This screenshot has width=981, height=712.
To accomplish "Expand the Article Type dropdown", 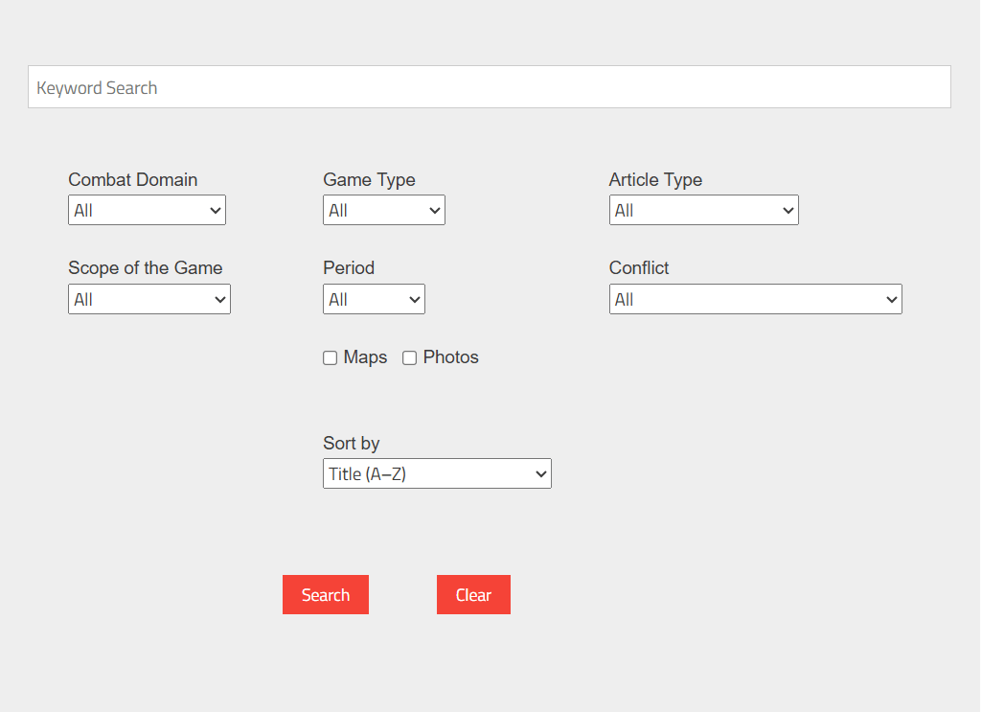I will click(x=704, y=210).
